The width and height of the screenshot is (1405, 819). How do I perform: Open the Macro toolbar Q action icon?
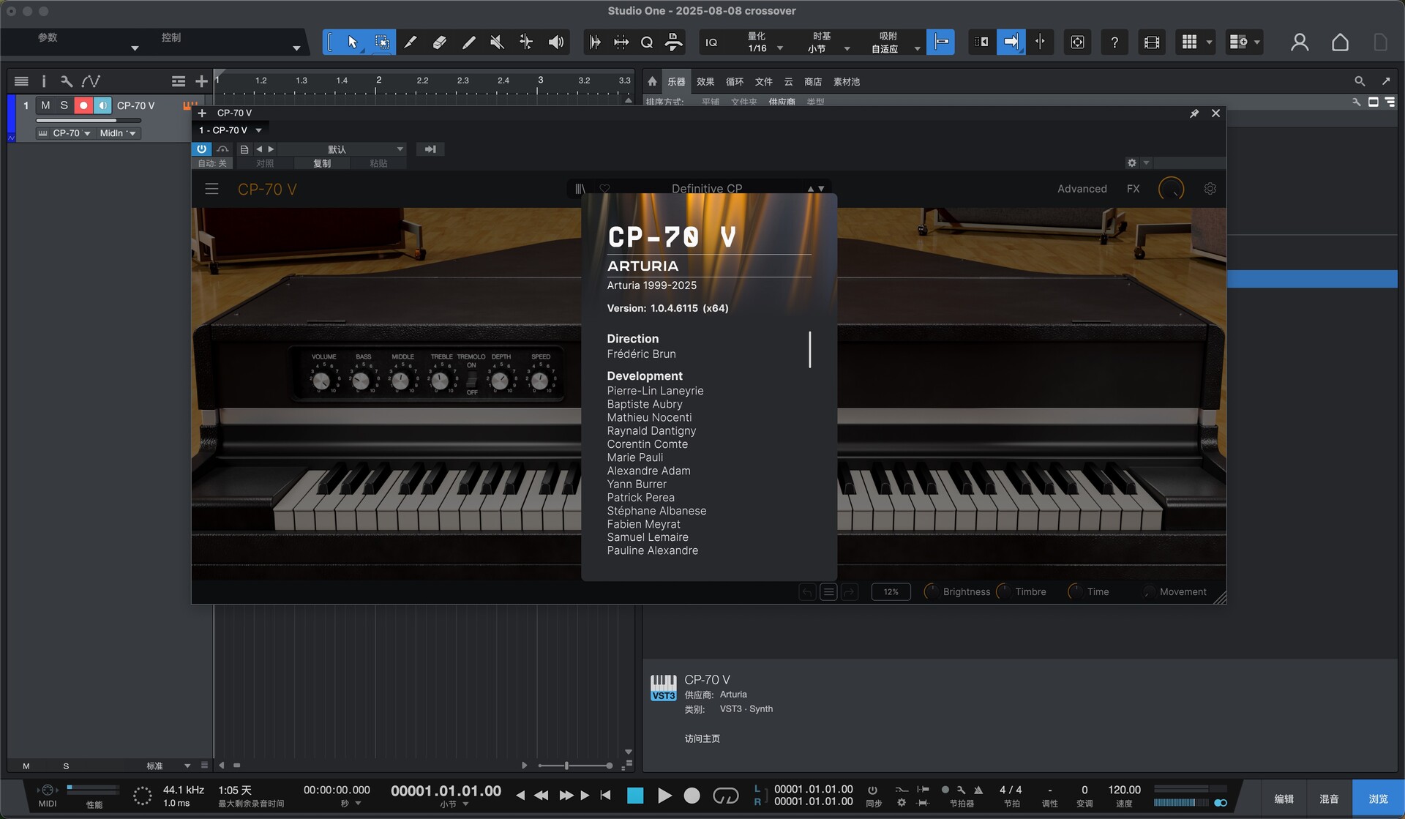click(x=647, y=42)
